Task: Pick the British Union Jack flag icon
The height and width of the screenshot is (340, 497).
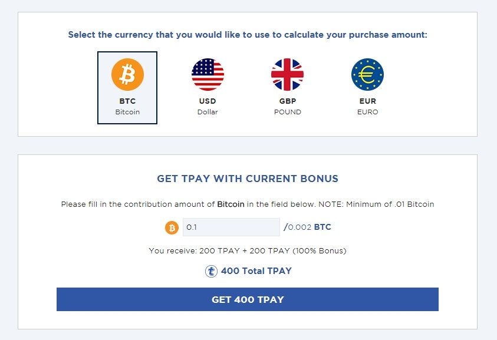Action: tap(288, 74)
